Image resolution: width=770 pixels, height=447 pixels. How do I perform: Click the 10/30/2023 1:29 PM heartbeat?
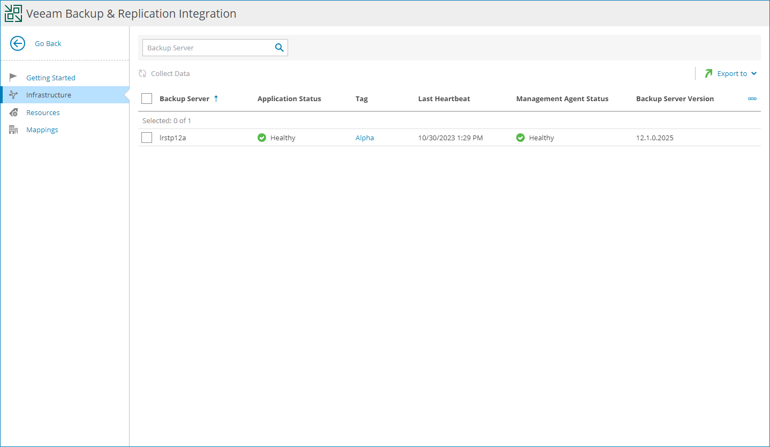point(450,138)
